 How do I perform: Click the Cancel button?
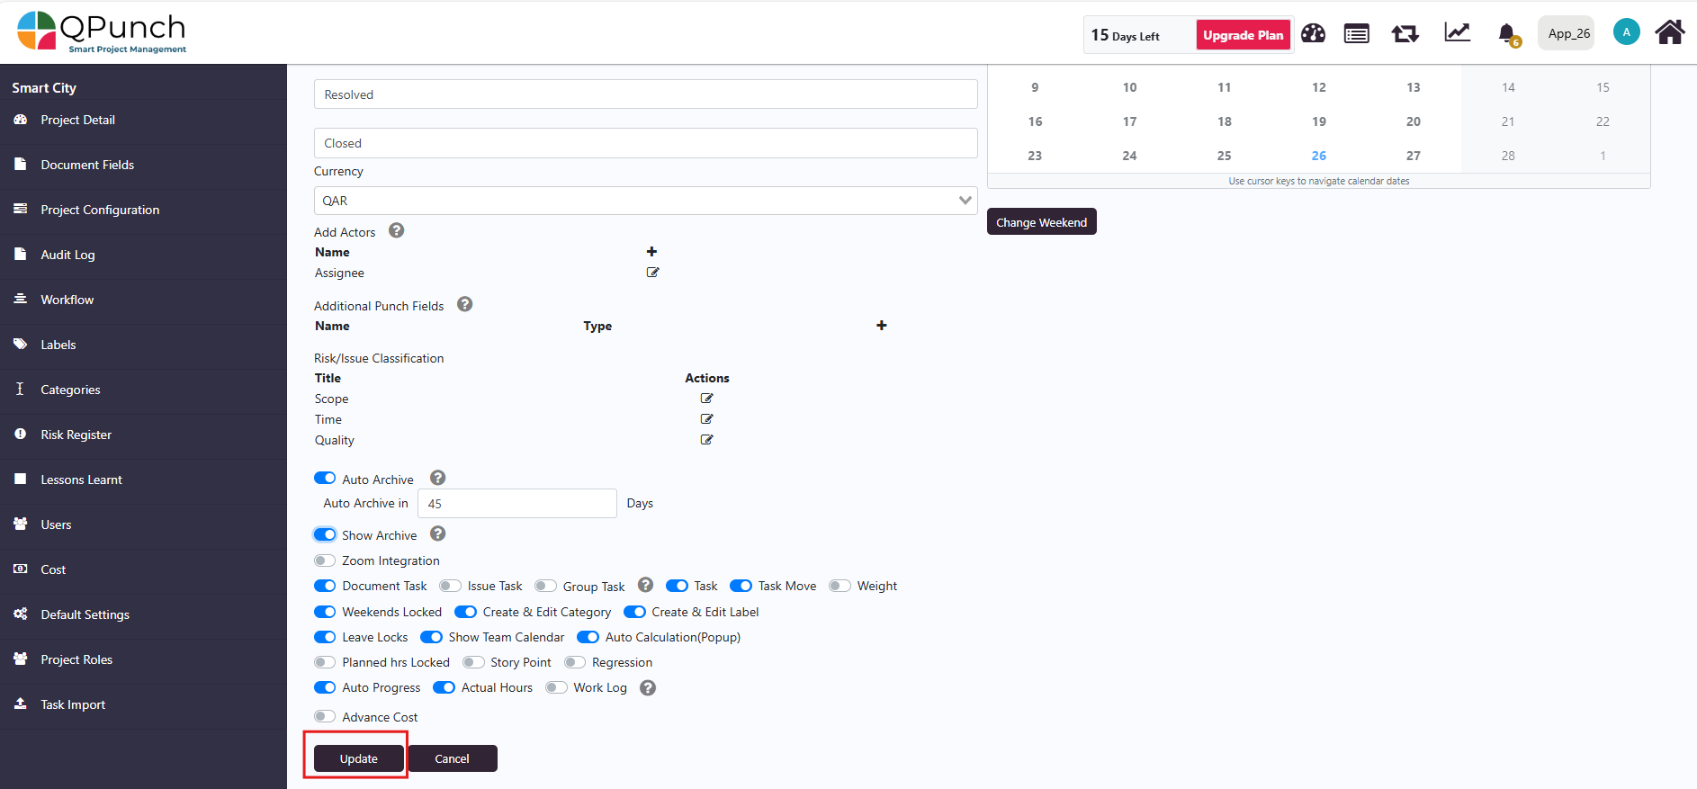tap(453, 758)
